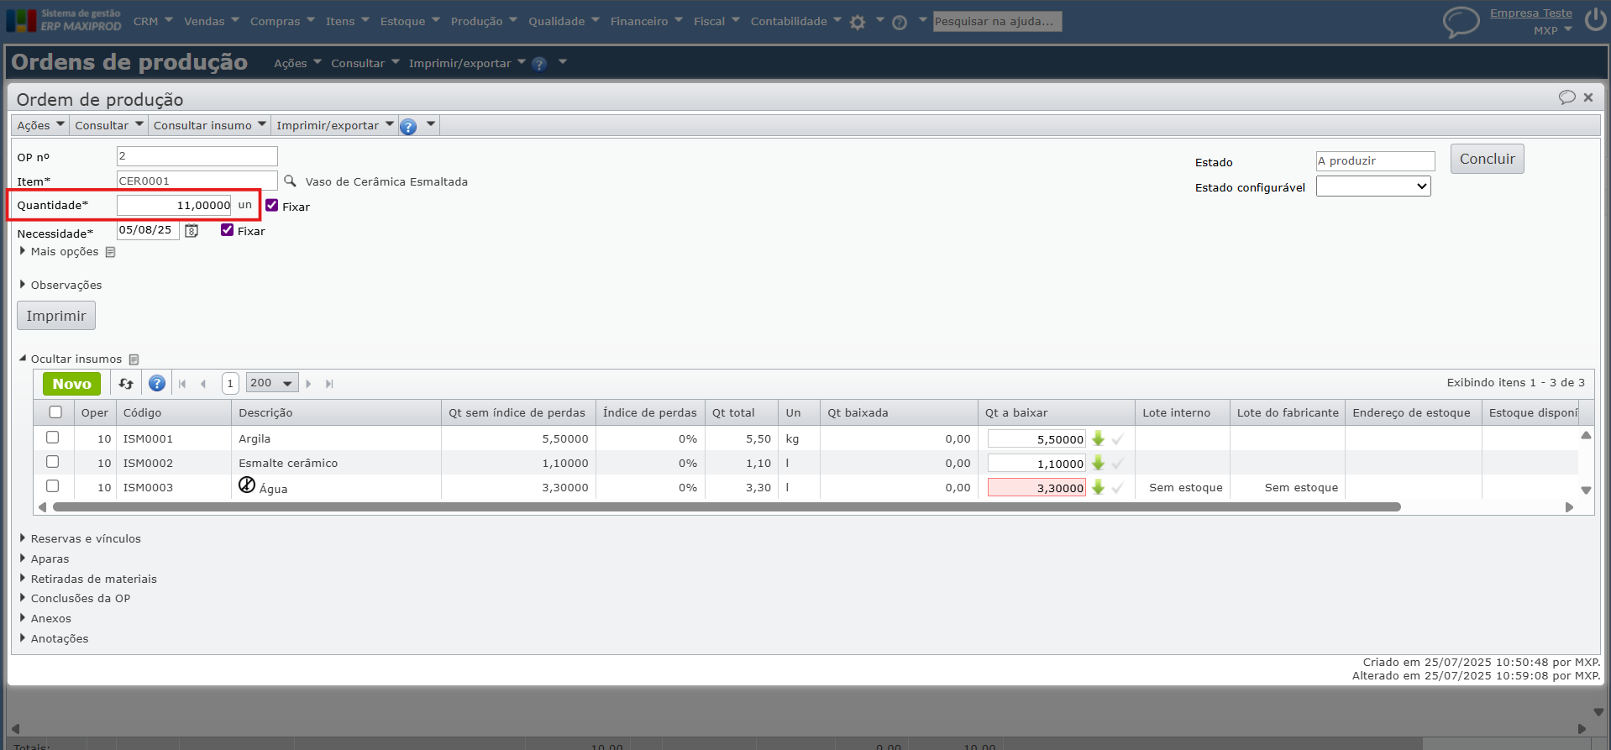Viewport: 1611px width, 750px height.
Task: Open Ações menu in Ordens de produção bar
Action: pos(298,64)
